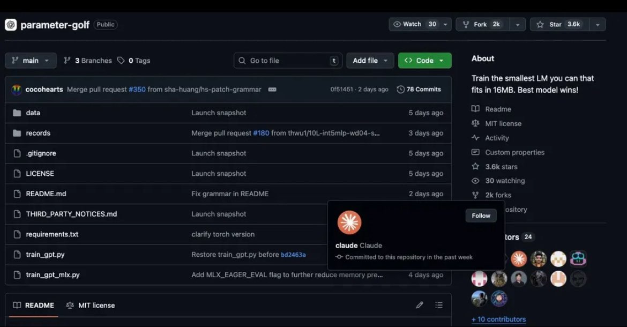Open the README outline list icon
The image size is (627, 327).
(439, 305)
